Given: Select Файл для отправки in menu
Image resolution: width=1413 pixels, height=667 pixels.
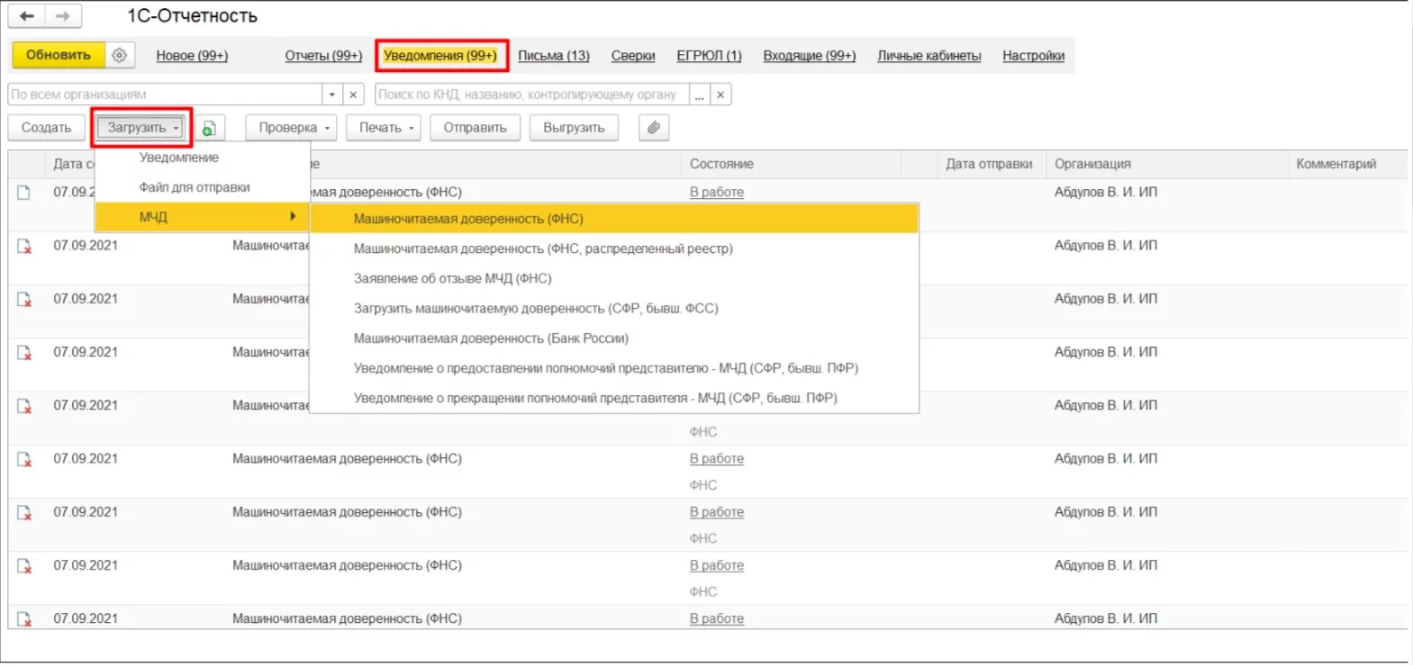Looking at the screenshot, I should point(195,187).
